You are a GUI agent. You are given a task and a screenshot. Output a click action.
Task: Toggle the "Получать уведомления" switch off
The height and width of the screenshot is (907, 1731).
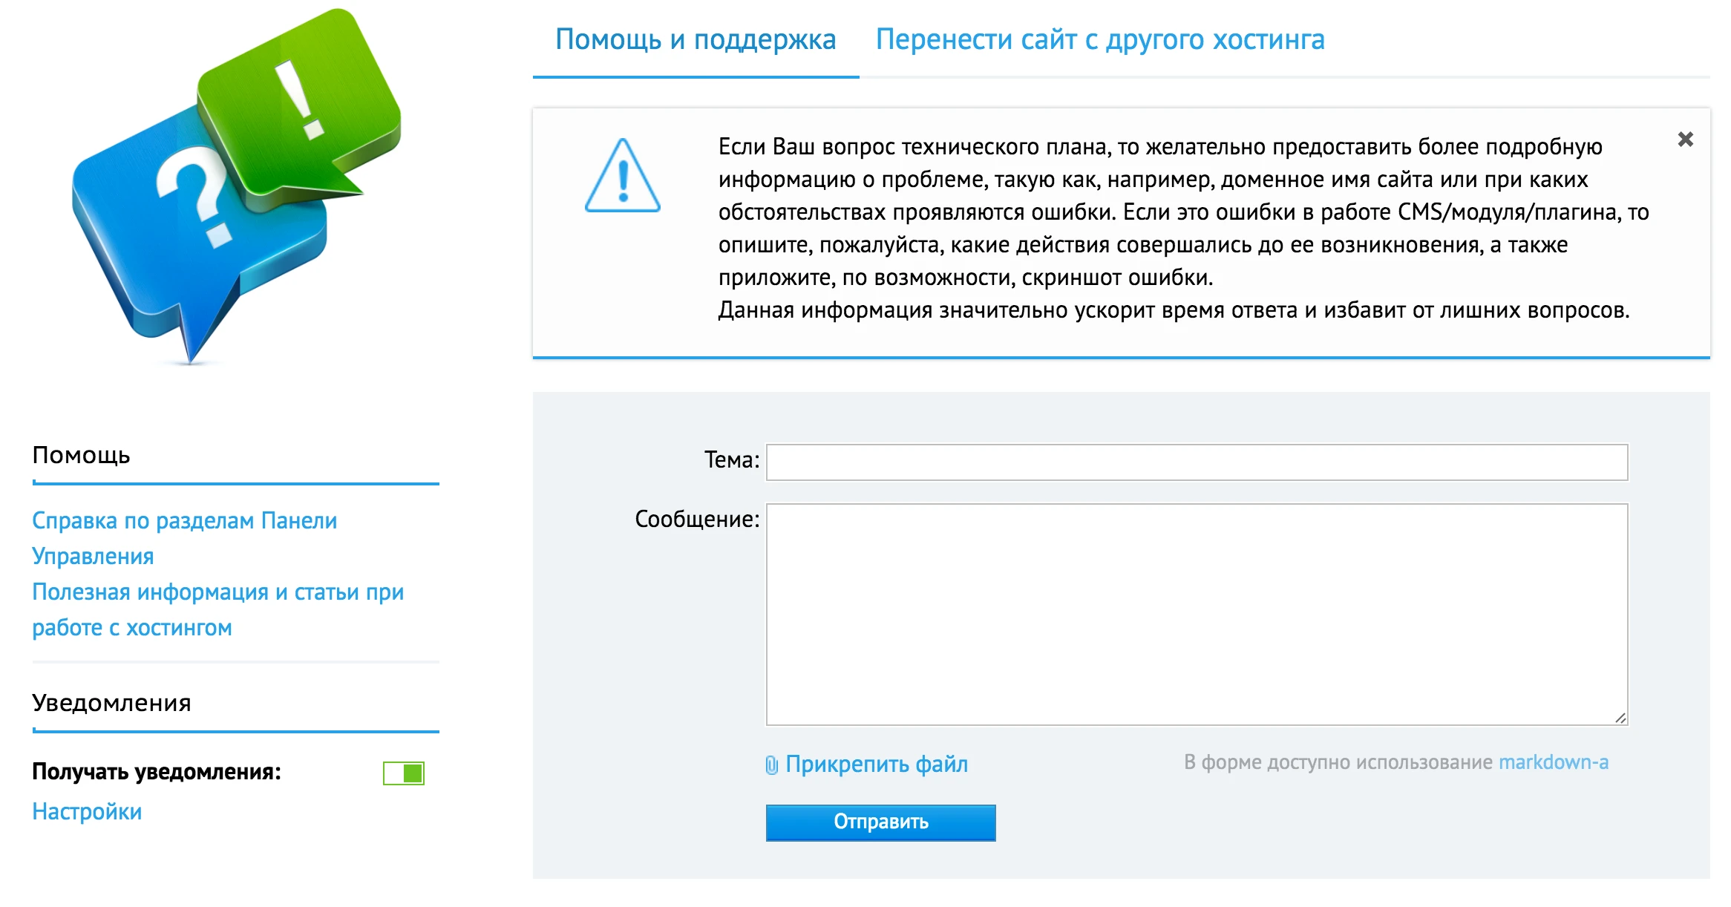pyautogui.click(x=404, y=773)
